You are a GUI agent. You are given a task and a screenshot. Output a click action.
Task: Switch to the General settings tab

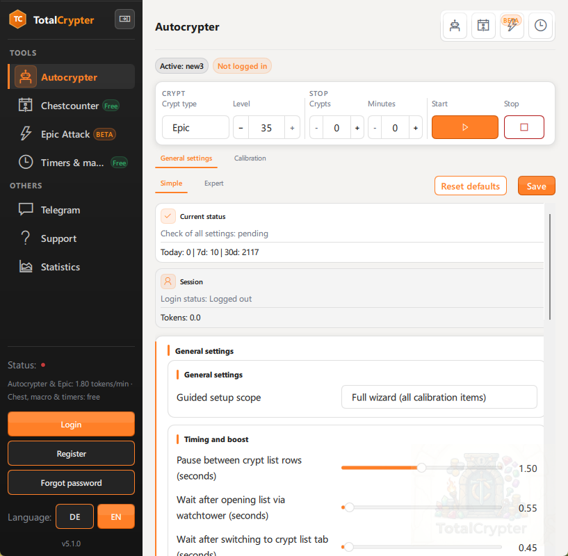point(186,158)
